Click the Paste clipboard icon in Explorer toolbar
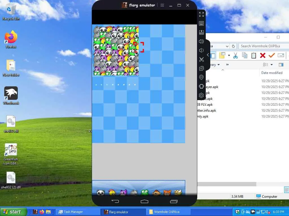This screenshot has width=289, height=216. pyautogui.click(x=254, y=55)
